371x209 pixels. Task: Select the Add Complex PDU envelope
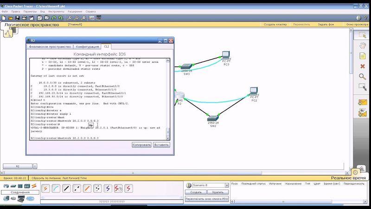click(x=362, y=113)
